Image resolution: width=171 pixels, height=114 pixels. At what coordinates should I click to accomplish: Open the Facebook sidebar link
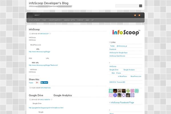[x=113, y=49]
